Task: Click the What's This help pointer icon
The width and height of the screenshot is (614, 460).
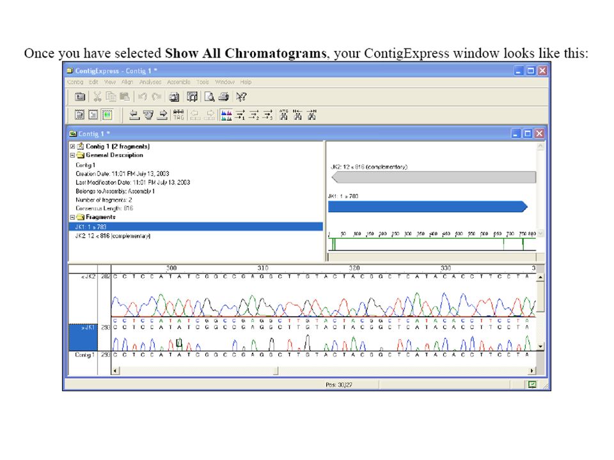Action: [241, 96]
